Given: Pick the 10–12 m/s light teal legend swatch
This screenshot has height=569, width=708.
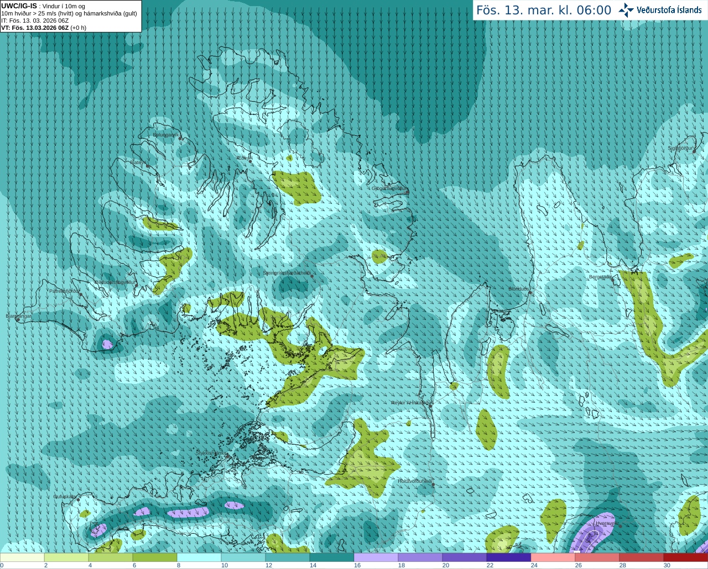Looking at the screenshot, I should (243, 557).
